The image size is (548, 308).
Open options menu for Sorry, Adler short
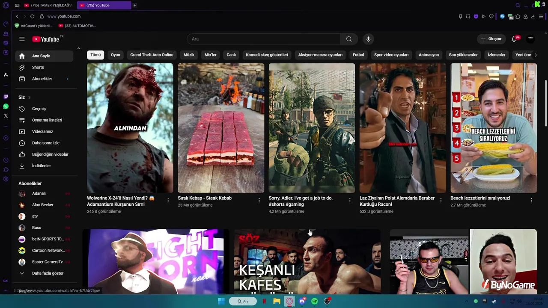350,200
